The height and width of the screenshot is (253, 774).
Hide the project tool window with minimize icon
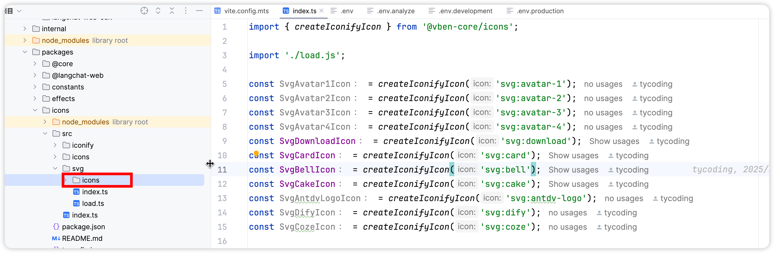[199, 11]
